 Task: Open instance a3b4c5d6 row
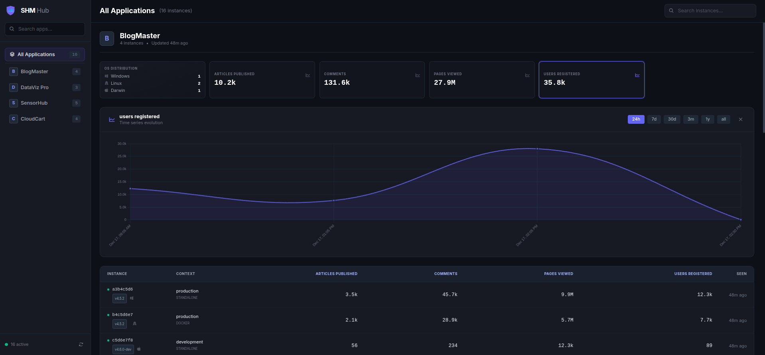122,289
